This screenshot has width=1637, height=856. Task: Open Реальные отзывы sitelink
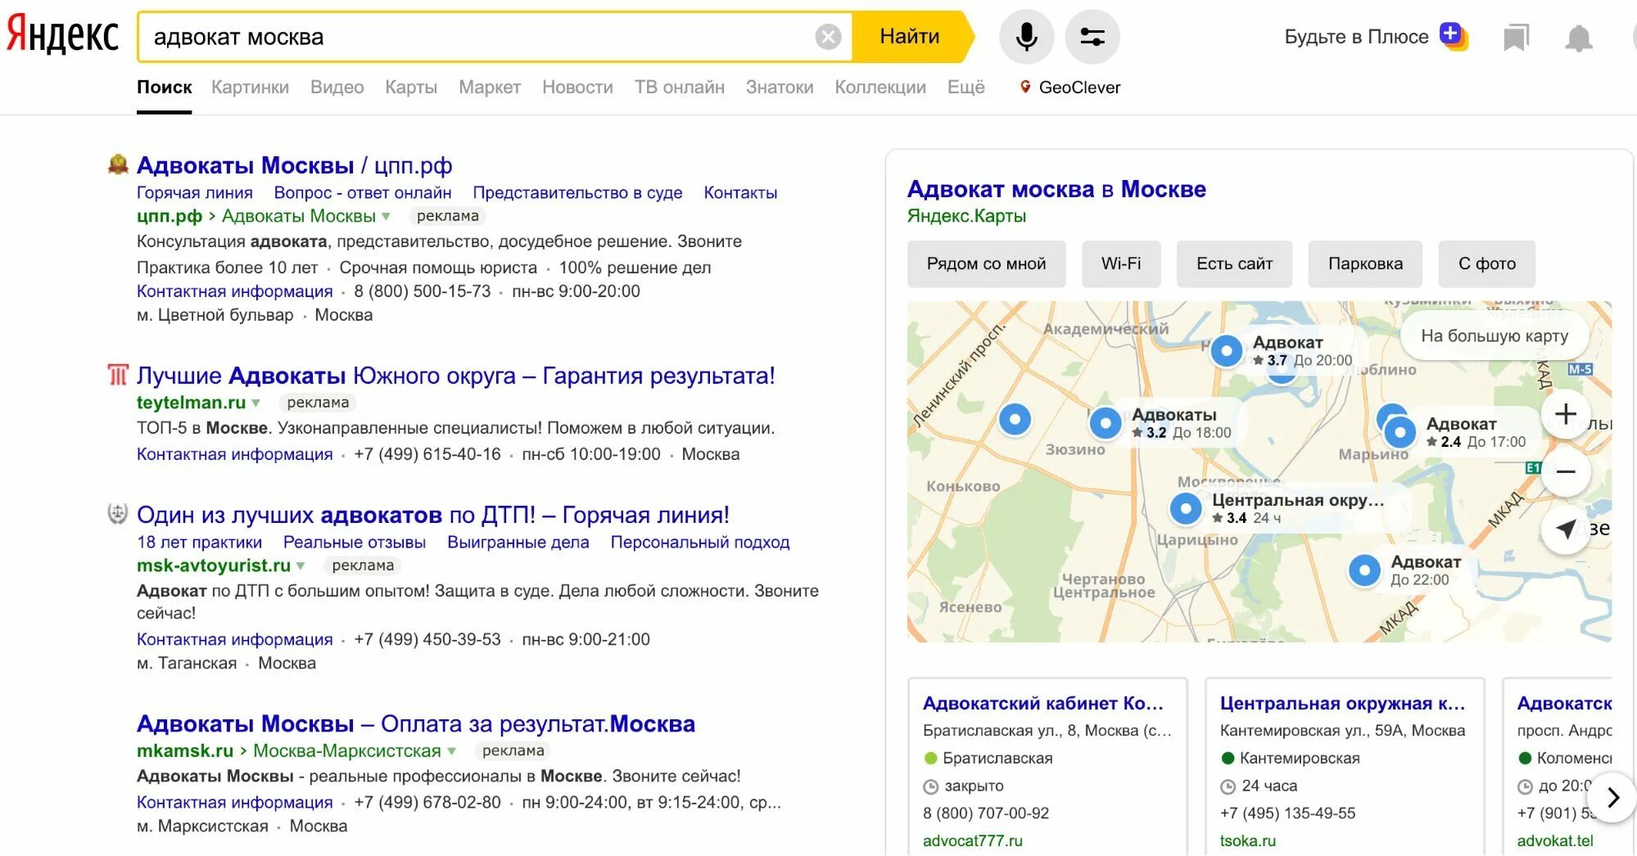coord(355,542)
